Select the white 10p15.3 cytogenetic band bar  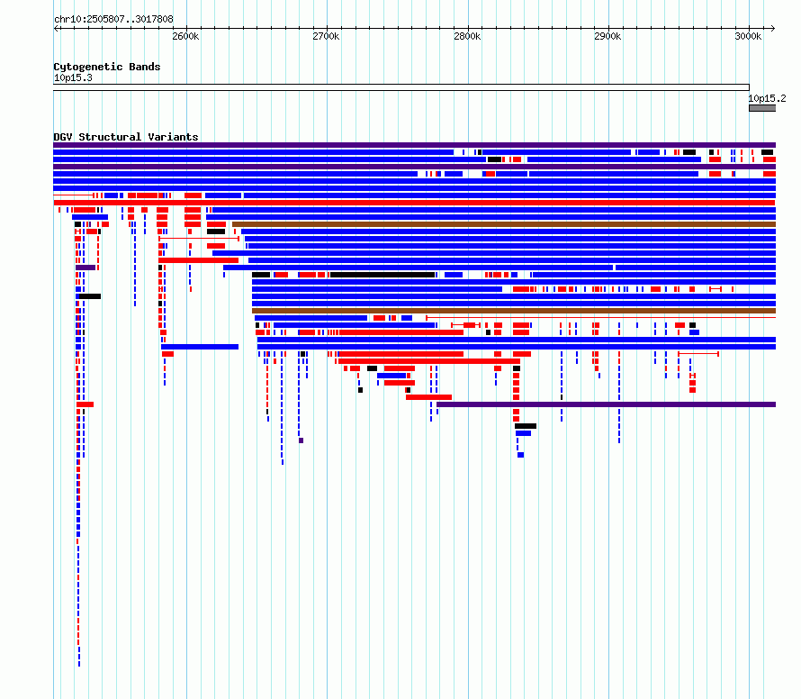tap(401, 87)
